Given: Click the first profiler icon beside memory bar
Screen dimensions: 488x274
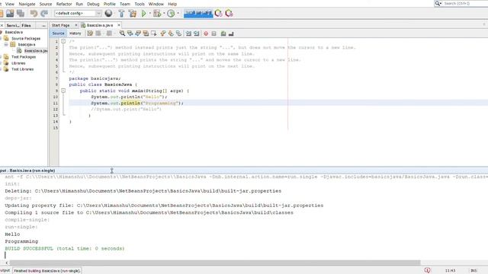Looking at the screenshot, I should 219,14.
